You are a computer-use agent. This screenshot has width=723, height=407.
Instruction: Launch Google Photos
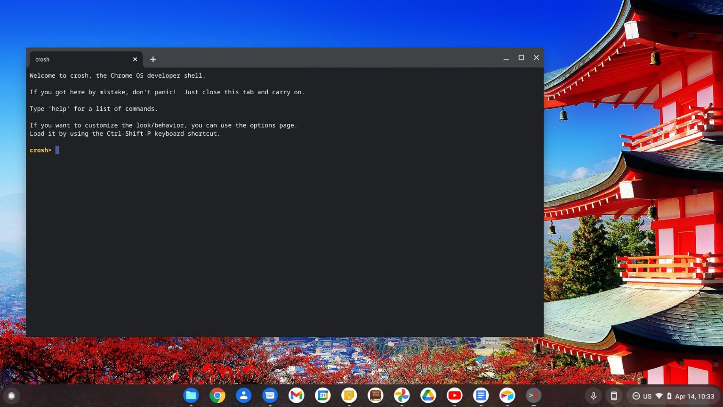click(402, 395)
